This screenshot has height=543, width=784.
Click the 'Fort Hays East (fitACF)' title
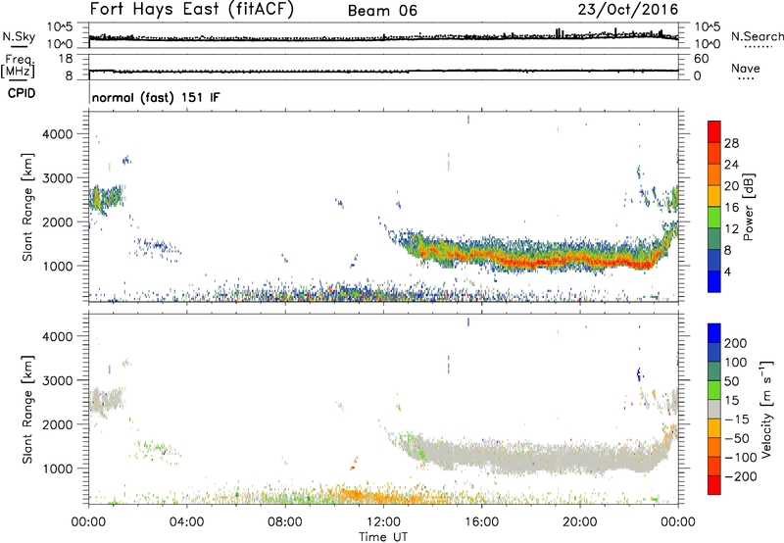coord(191,10)
